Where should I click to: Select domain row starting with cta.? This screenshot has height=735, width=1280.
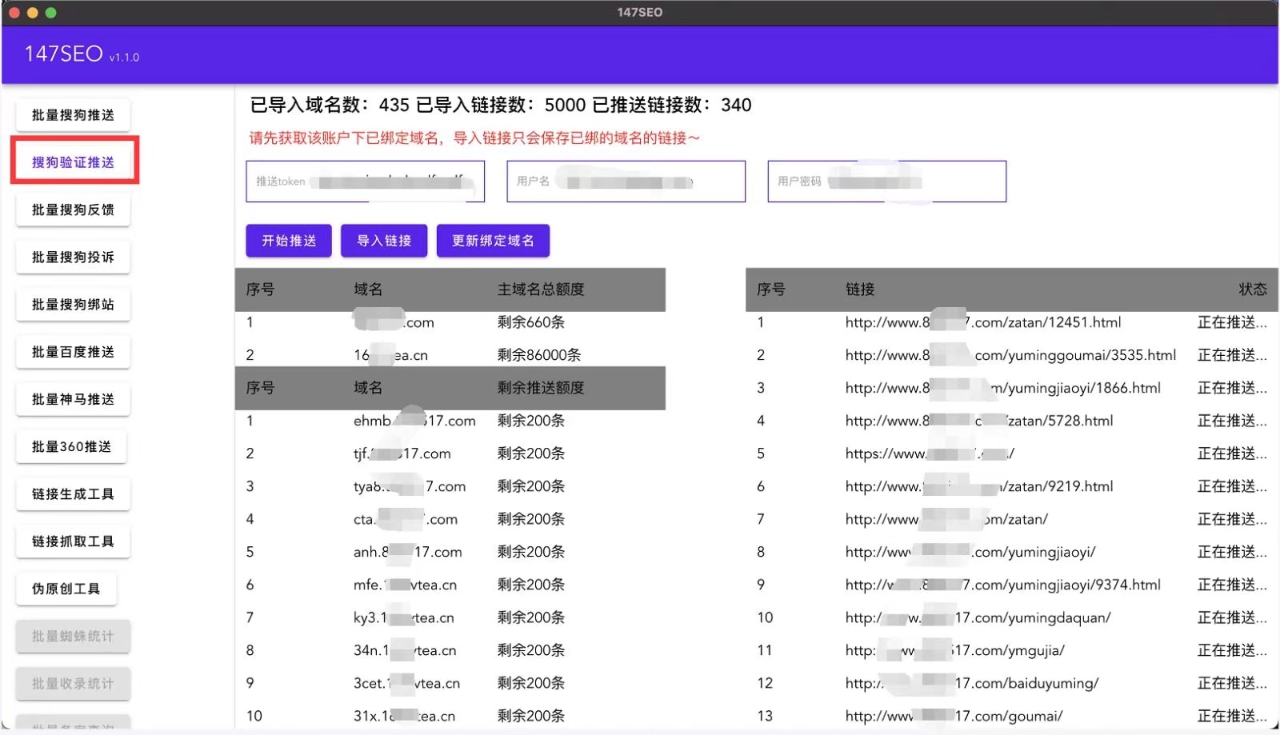coord(450,519)
